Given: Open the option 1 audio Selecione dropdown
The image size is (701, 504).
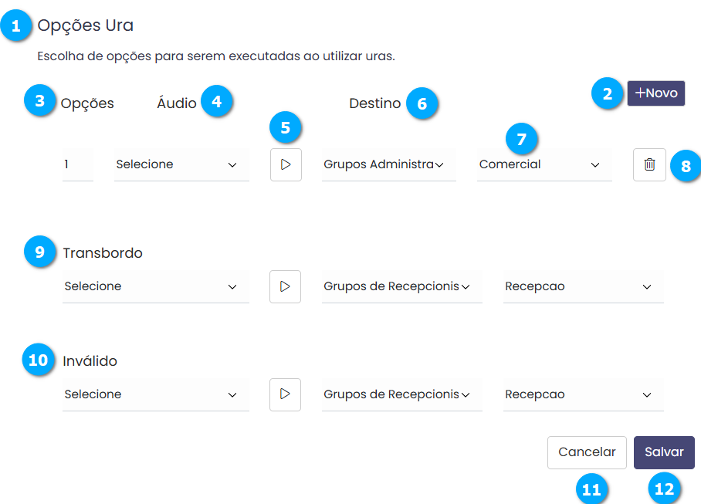Looking at the screenshot, I should click(x=181, y=164).
